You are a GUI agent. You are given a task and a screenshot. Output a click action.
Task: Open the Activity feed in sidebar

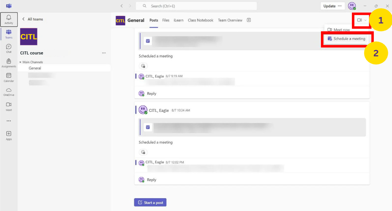pyautogui.click(x=9, y=19)
